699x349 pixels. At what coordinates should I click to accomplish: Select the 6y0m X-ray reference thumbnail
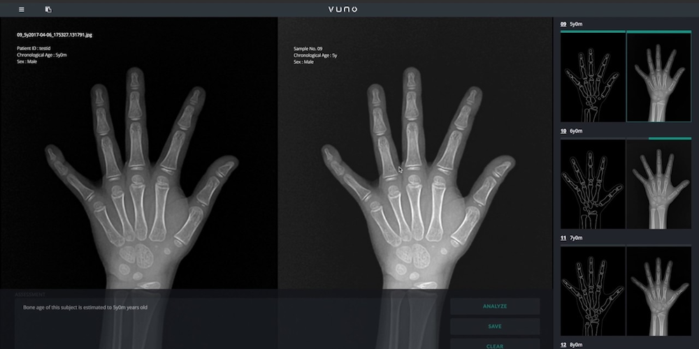click(x=659, y=184)
